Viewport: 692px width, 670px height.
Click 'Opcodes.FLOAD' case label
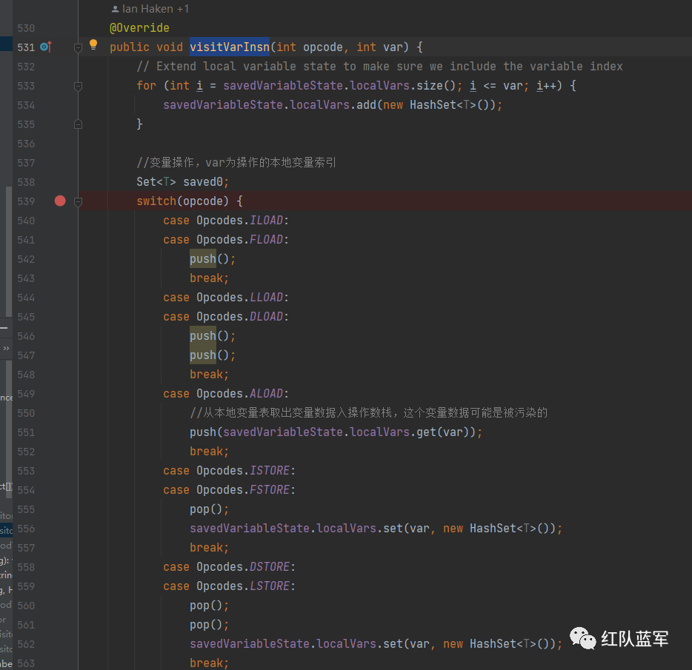tap(239, 240)
